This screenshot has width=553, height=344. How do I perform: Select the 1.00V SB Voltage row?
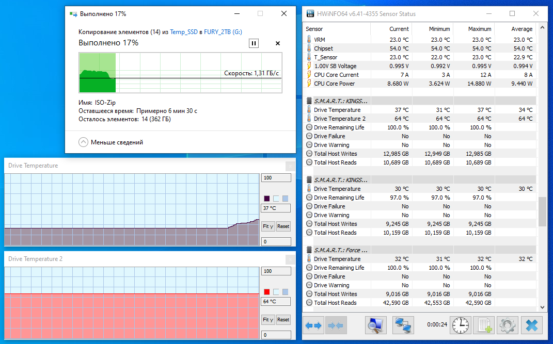tap(420, 66)
